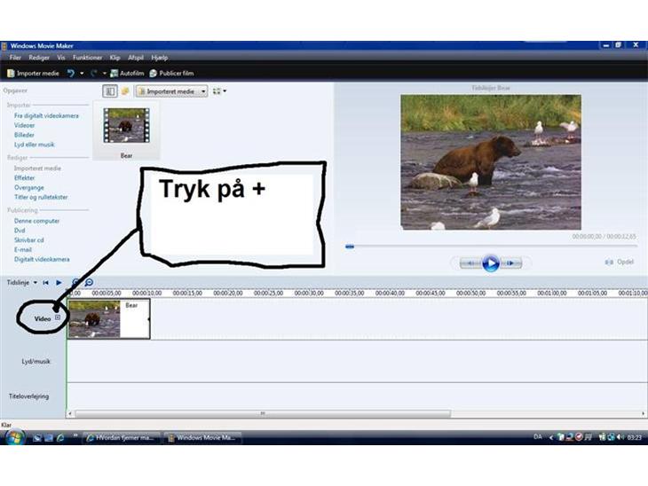Toggle the task pane view button
Viewport: 648px width, 486px height.
click(x=110, y=91)
